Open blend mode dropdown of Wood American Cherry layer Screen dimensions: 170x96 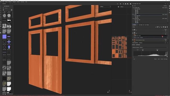(166, 39)
